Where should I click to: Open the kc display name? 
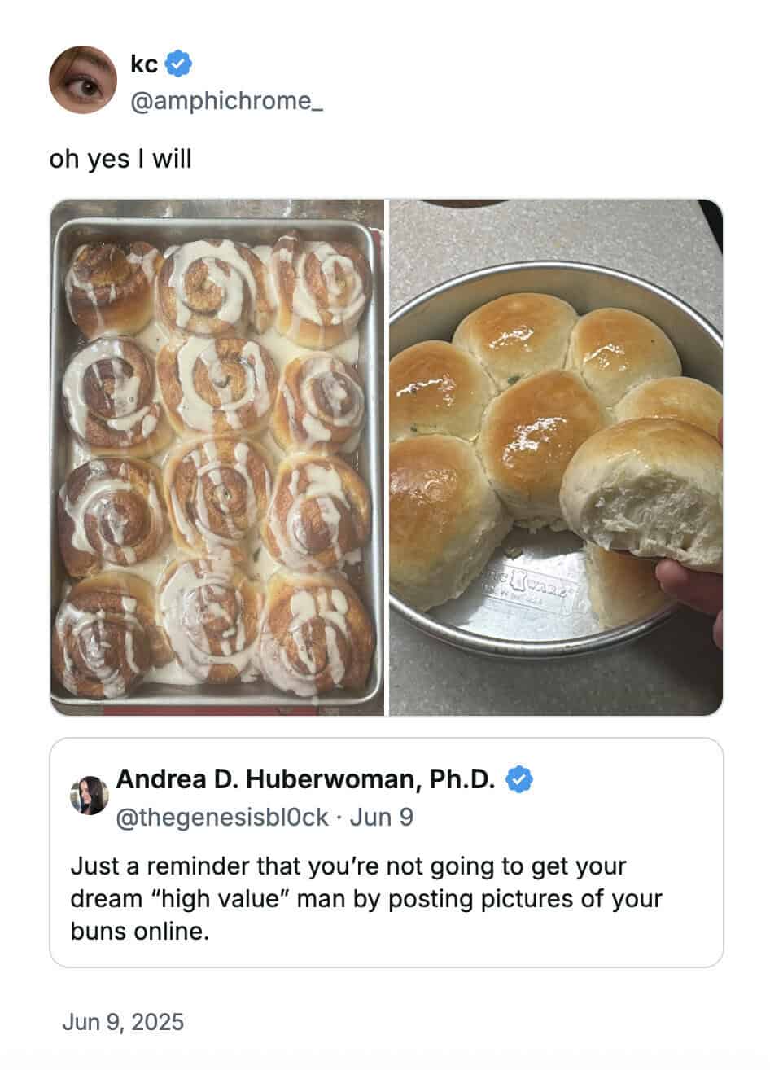[144, 63]
